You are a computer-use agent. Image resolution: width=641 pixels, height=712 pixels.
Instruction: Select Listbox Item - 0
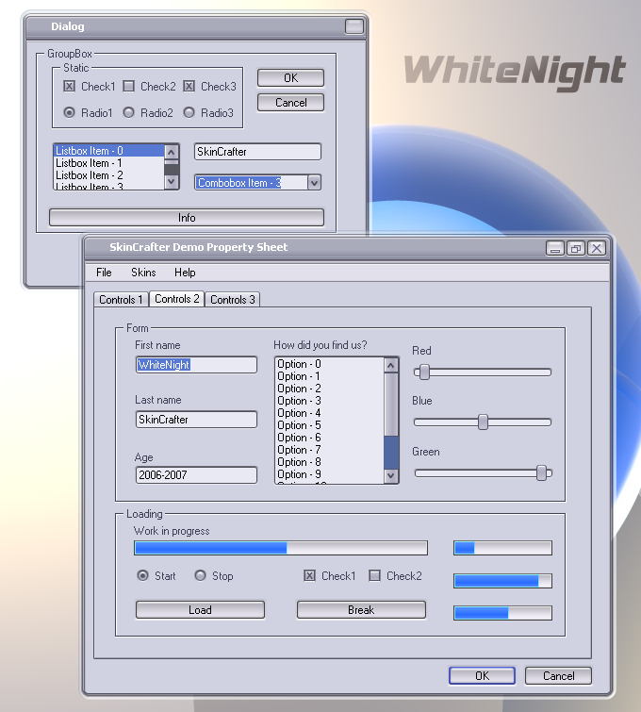(109, 151)
